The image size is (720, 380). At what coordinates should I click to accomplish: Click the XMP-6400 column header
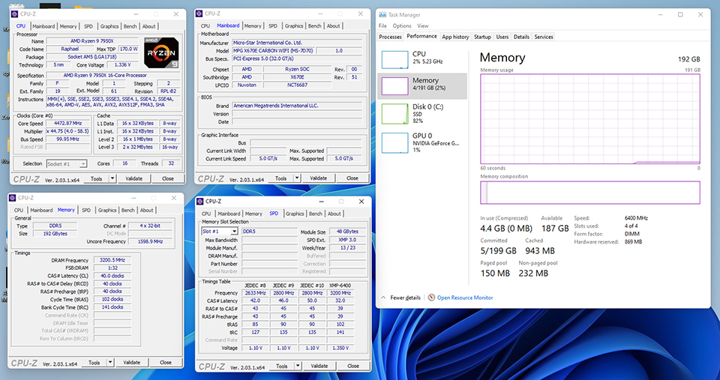pos(340,285)
